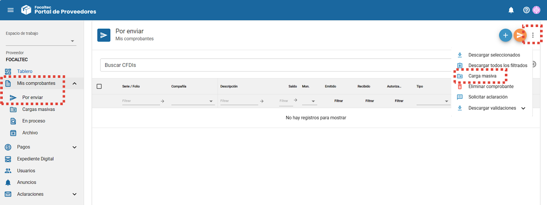Image resolution: width=547 pixels, height=205 pixels.
Task: Click the Focaltec cube logo
Action: pyautogui.click(x=26, y=10)
